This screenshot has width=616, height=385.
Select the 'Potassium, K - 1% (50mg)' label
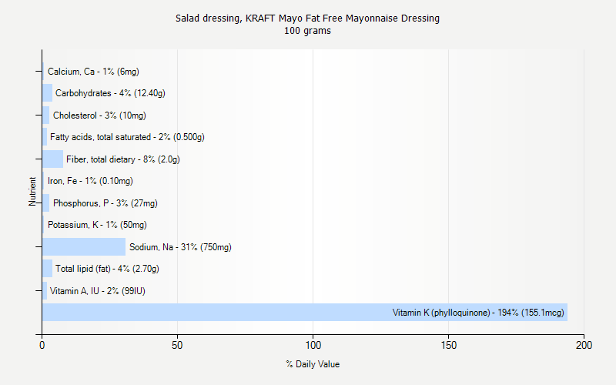tap(97, 225)
